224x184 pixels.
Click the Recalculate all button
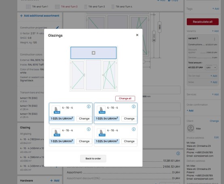(203, 22)
